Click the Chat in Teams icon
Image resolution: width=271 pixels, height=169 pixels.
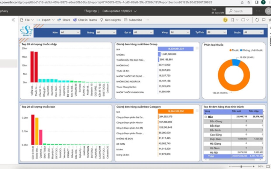pyautogui.click(x=75, y=20)
